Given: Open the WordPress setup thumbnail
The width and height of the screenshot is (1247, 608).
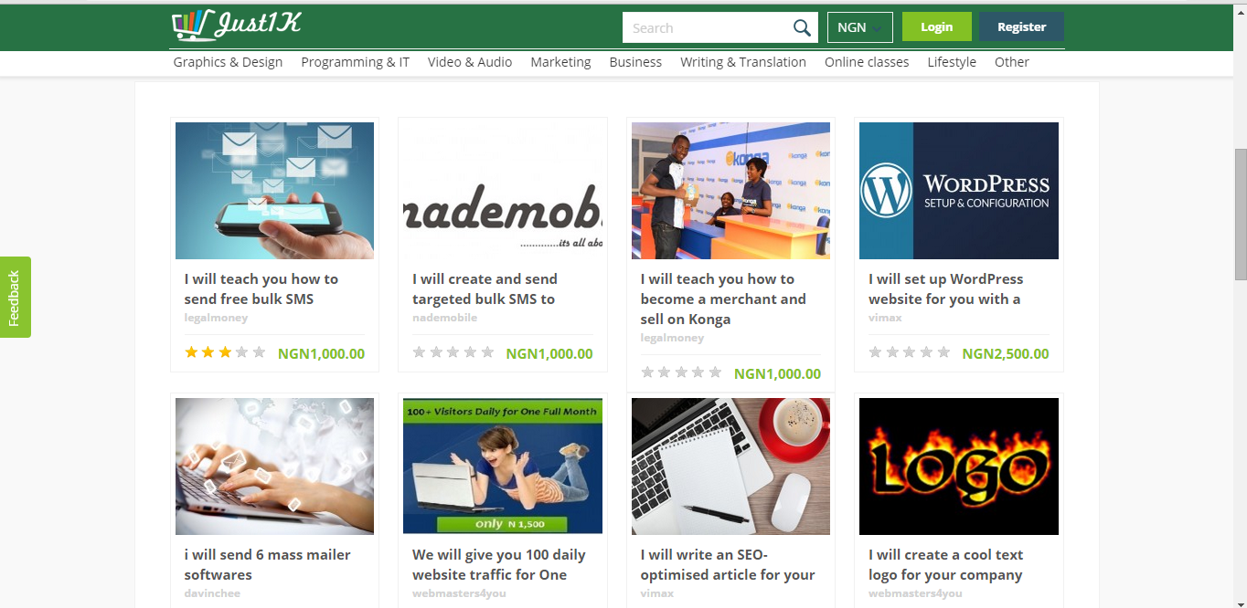Looking at the screenshot, I should pos(959,191).
